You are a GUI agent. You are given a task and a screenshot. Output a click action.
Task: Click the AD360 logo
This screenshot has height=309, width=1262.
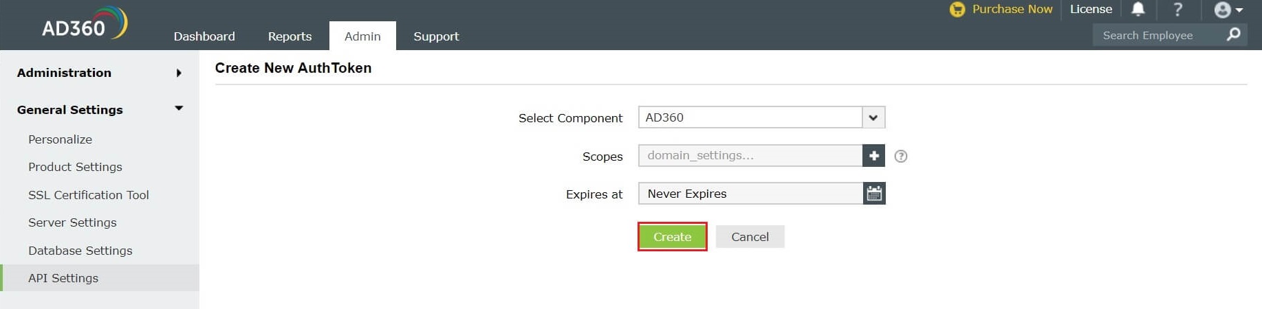(x=84, y=24)
